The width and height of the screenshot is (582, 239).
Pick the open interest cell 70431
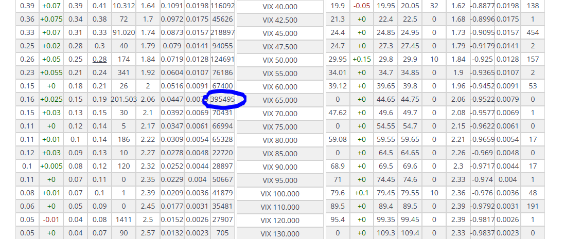(222, 113)
